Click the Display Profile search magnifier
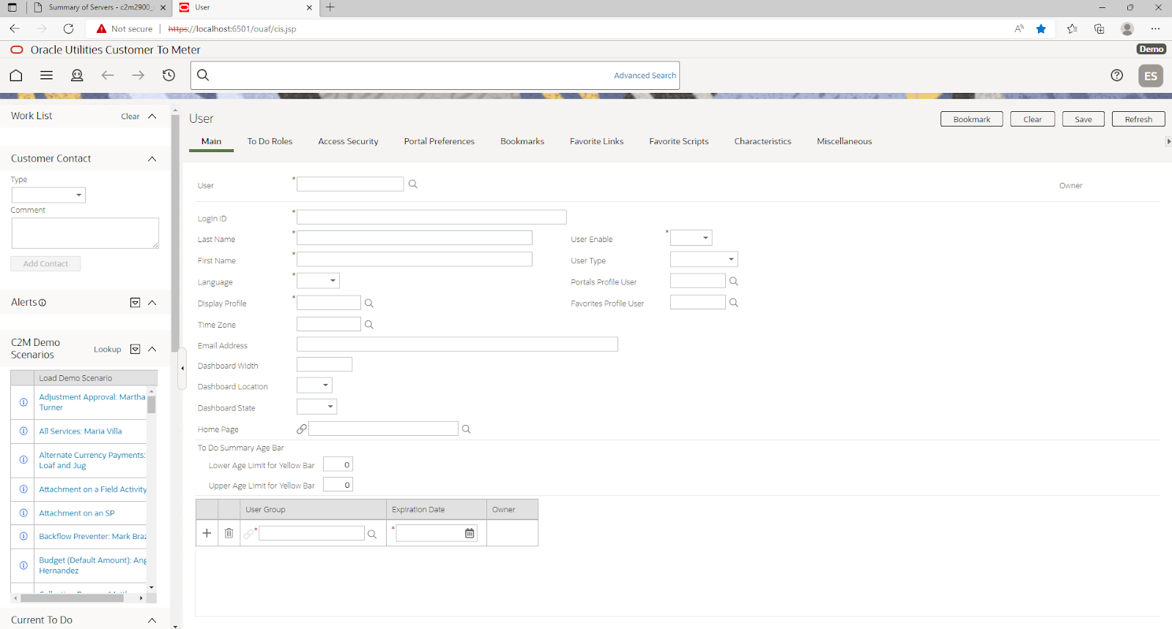1172x629 pixels. [369, 303]
